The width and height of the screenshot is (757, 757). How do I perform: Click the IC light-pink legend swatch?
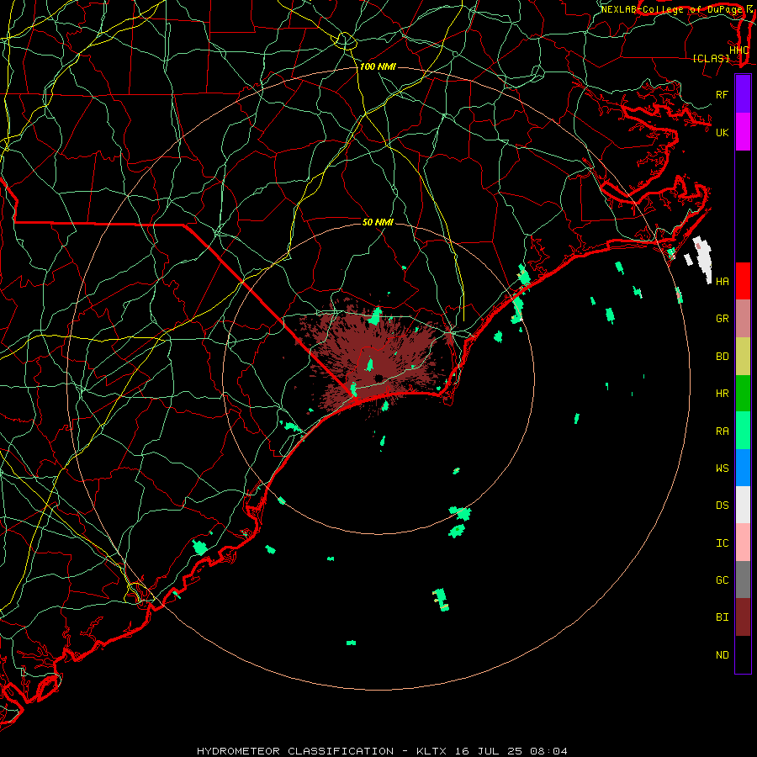[743, 543]
